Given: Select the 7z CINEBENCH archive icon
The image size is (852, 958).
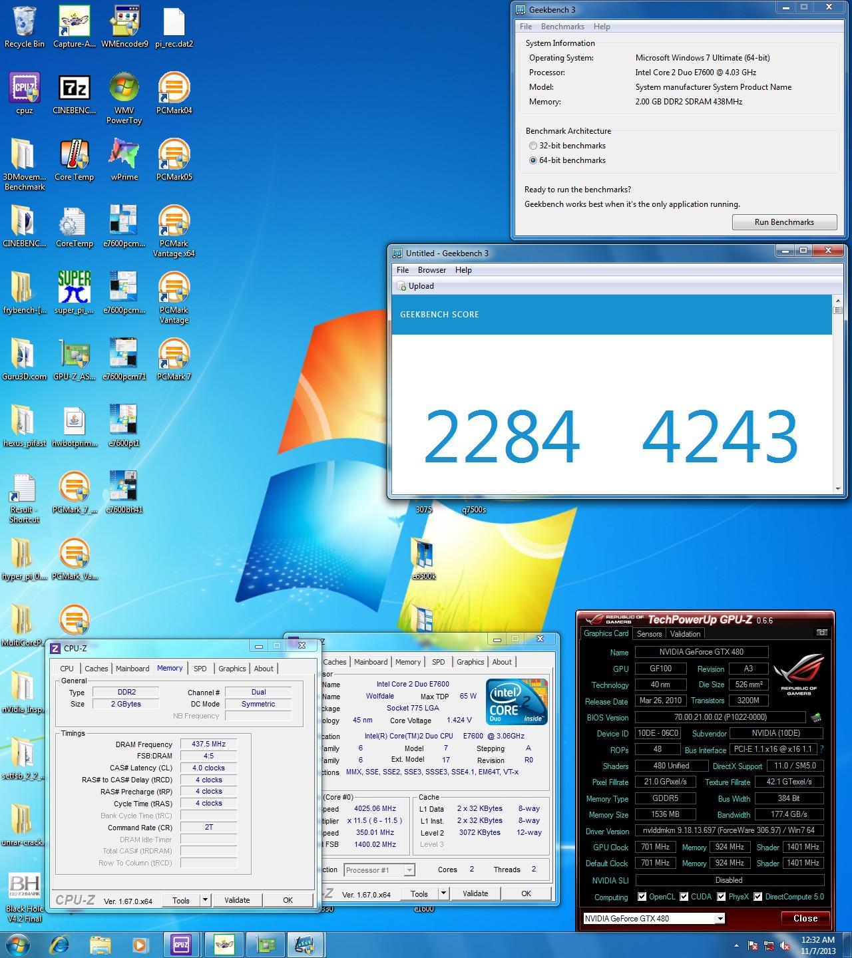Looking at the screenshot, I should (74, 93).
